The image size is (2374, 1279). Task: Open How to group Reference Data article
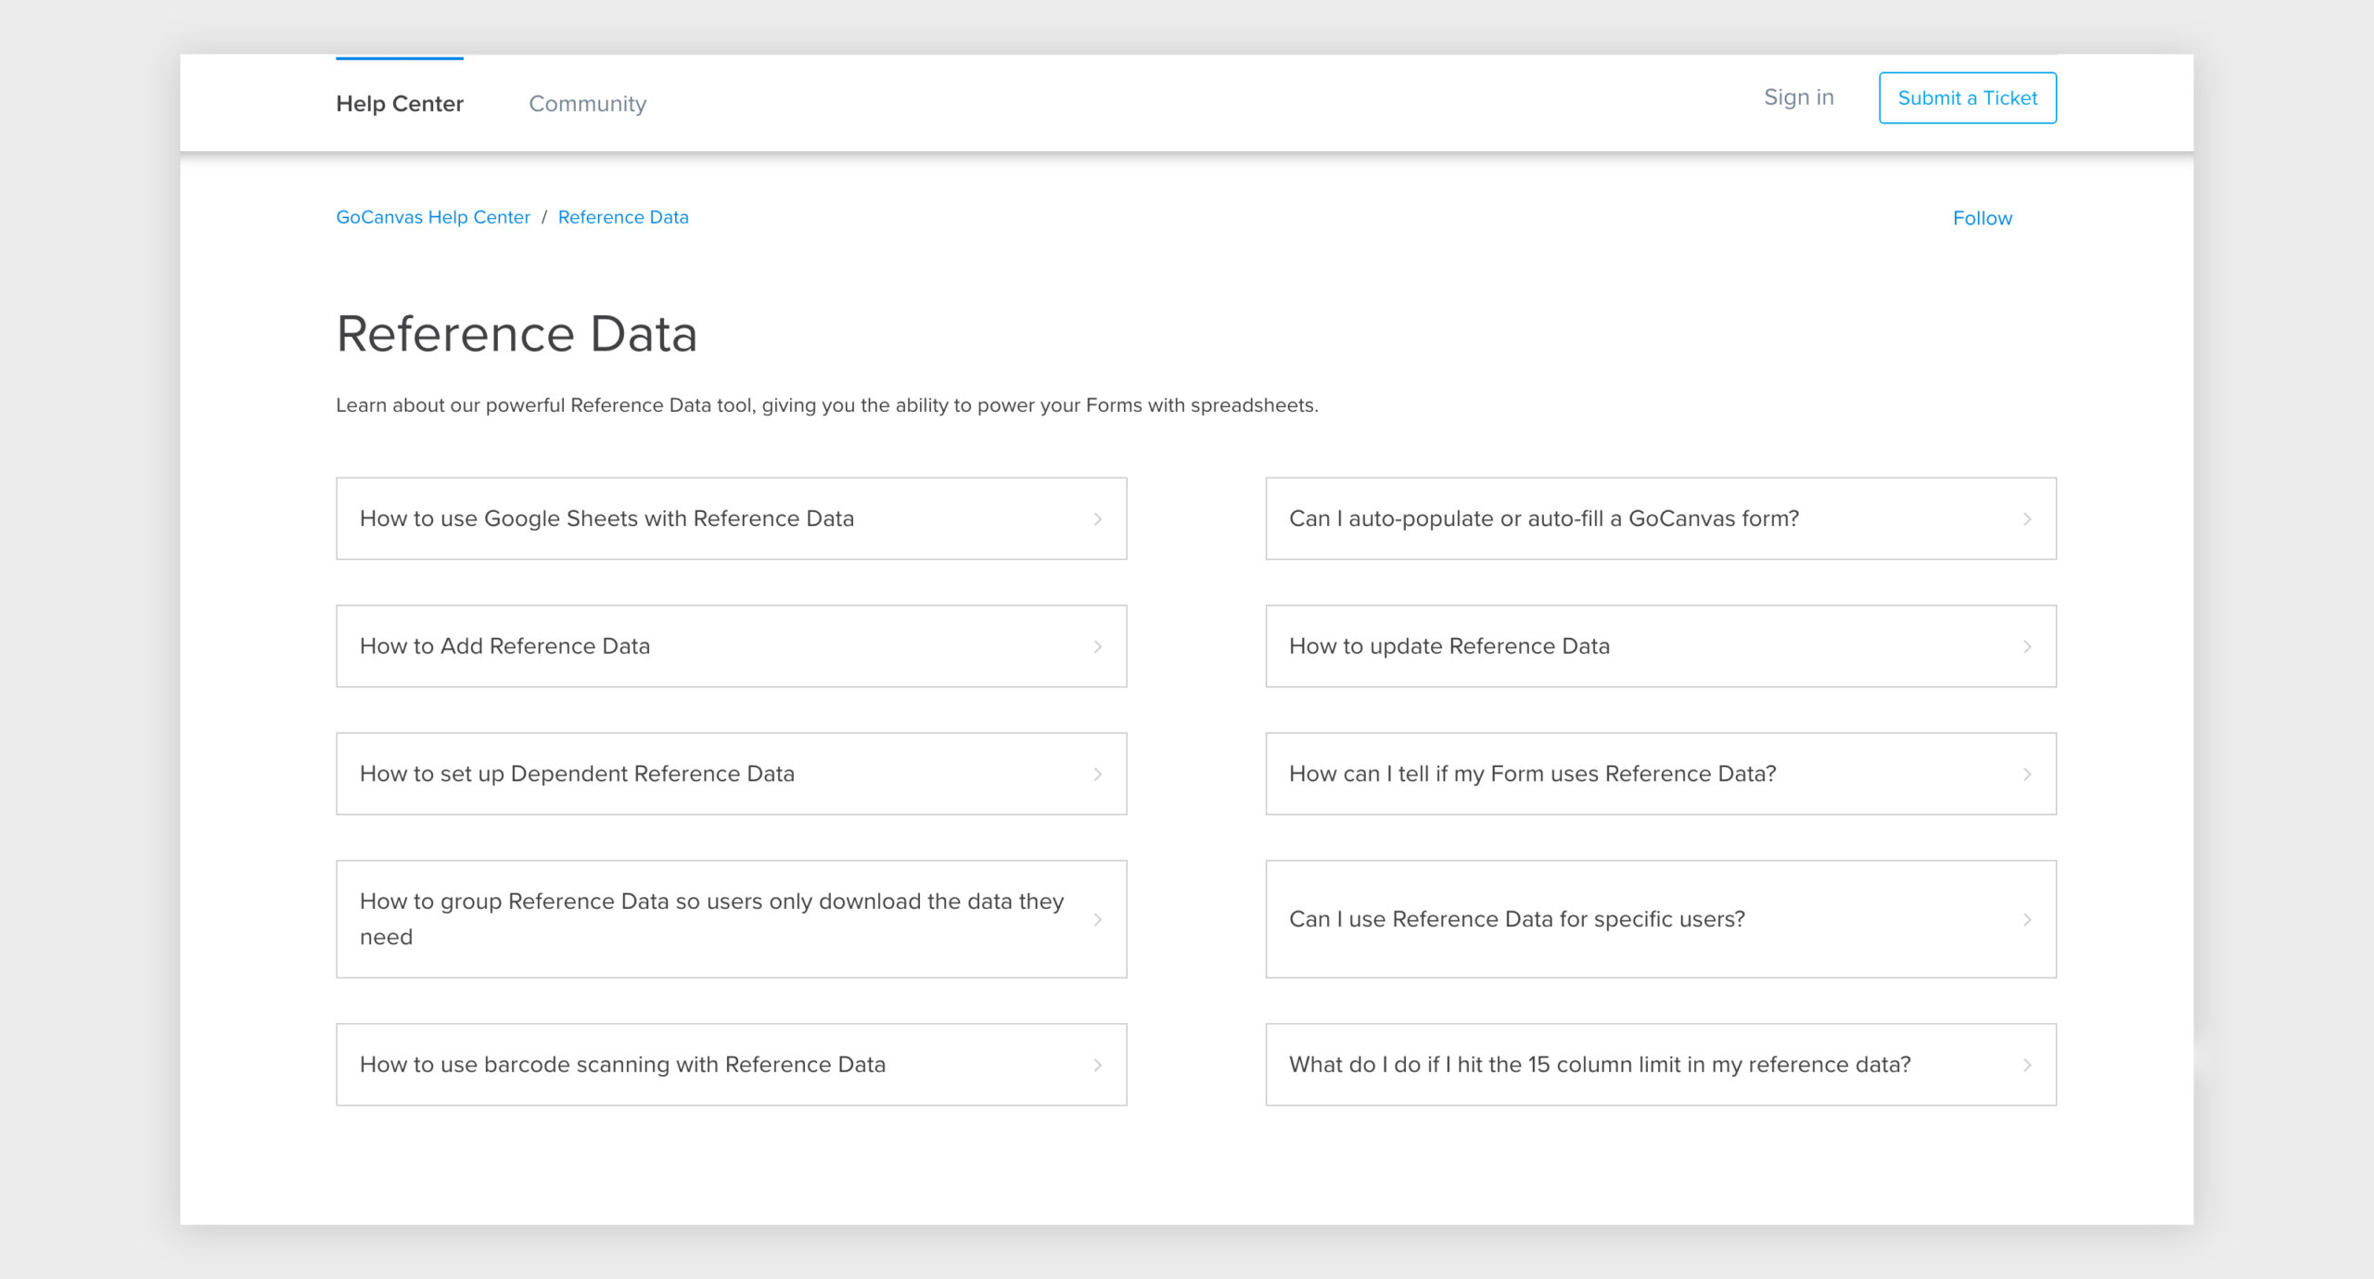tap(731, 919)
